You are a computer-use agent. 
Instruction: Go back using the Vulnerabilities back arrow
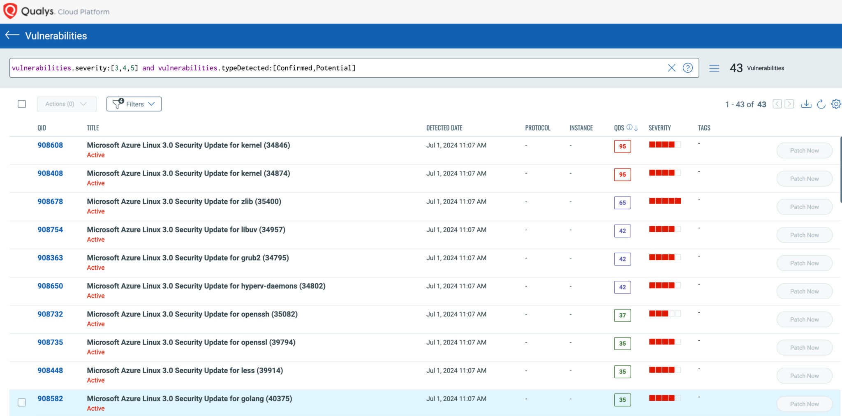(12, 36)
